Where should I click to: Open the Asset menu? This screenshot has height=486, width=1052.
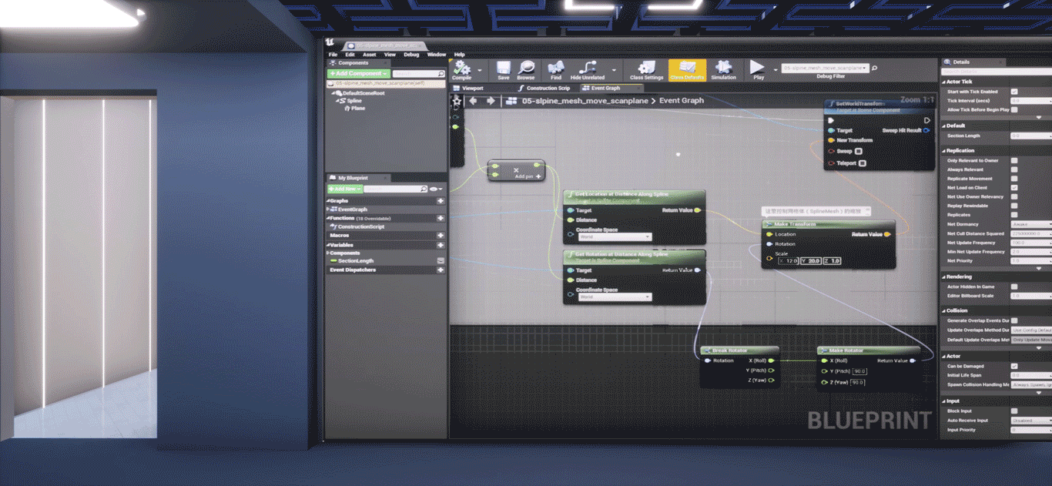370,55
